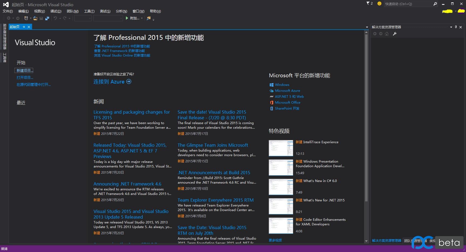The width and height of the screenshot is (466, 252).
Task: Open the 测试(S) menu
Action: pyautogui.click(x=105, y=11)
